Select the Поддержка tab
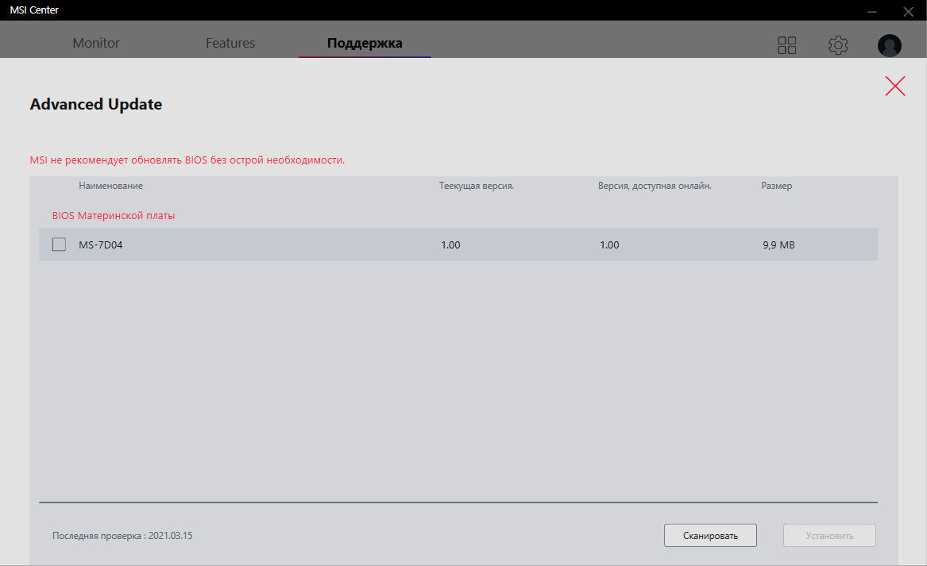Image resolution: width=927 pixels, height=566 pixels. click(365, 43)
